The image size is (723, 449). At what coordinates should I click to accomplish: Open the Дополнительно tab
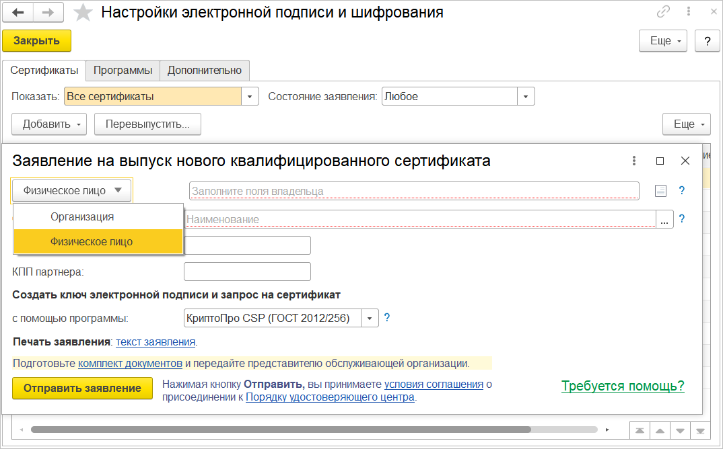tap(204, 70)
